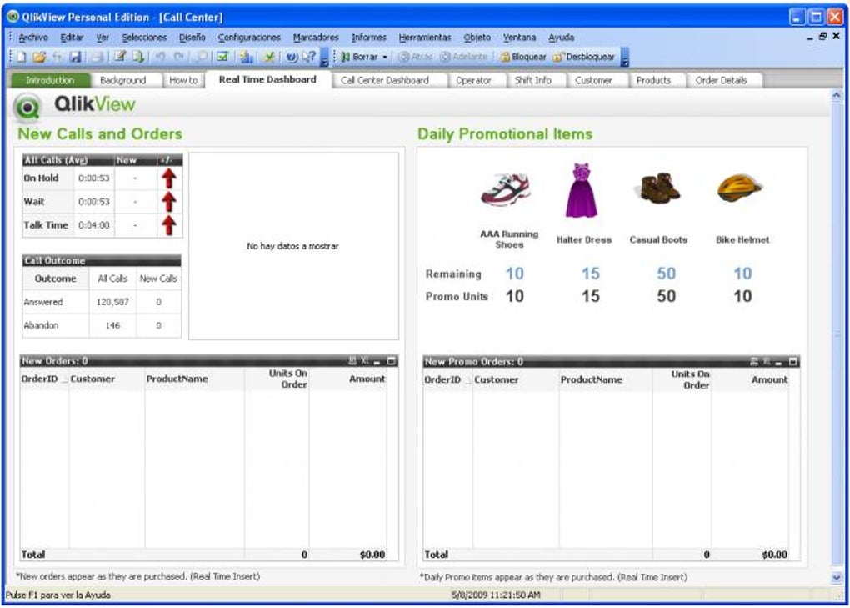Maximize the New Orders table box
The width and height of the screenshot is (850, 608).
392,361
